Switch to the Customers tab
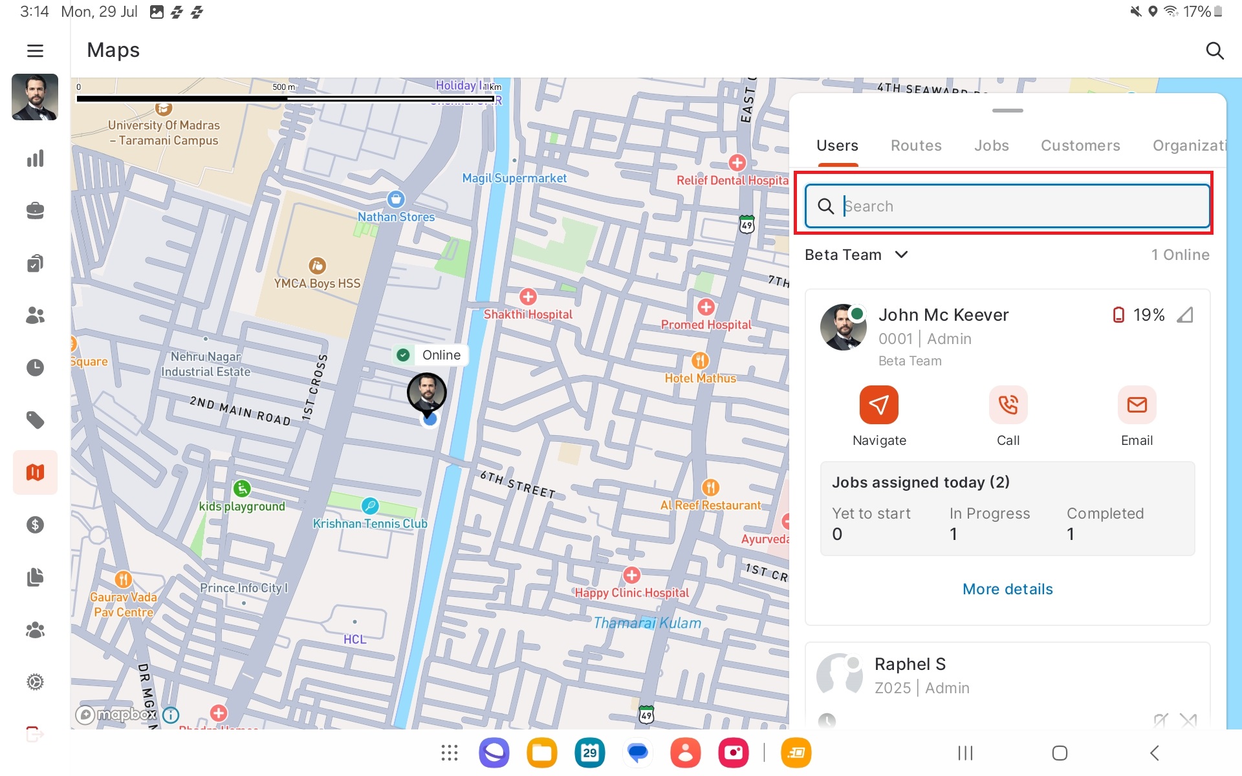Screen dimensions: 1242x776 coord(1080,145)
